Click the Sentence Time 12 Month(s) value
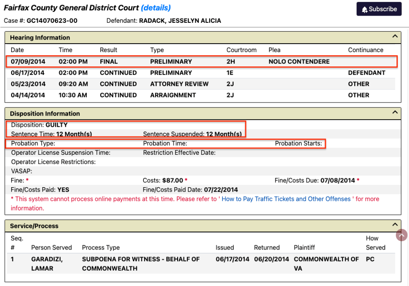Screen dimensions: 409x286 pos(74,134)
